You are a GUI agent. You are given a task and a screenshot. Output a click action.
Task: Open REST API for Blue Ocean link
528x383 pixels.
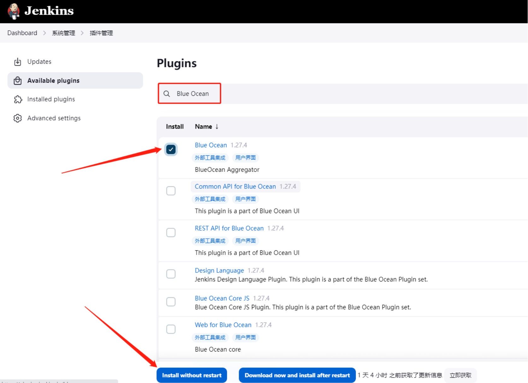coord(229,228)
